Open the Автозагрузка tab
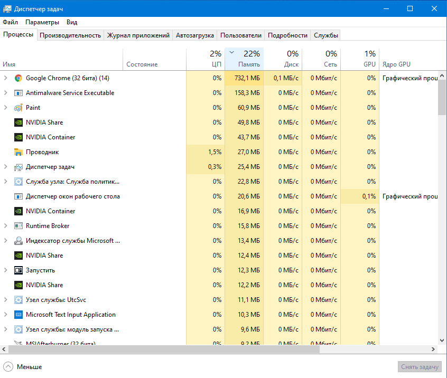 coord(195,35)
